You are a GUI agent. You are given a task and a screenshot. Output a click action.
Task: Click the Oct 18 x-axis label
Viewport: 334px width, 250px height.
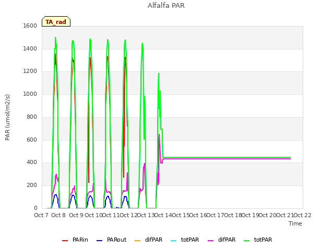[233, 215]
